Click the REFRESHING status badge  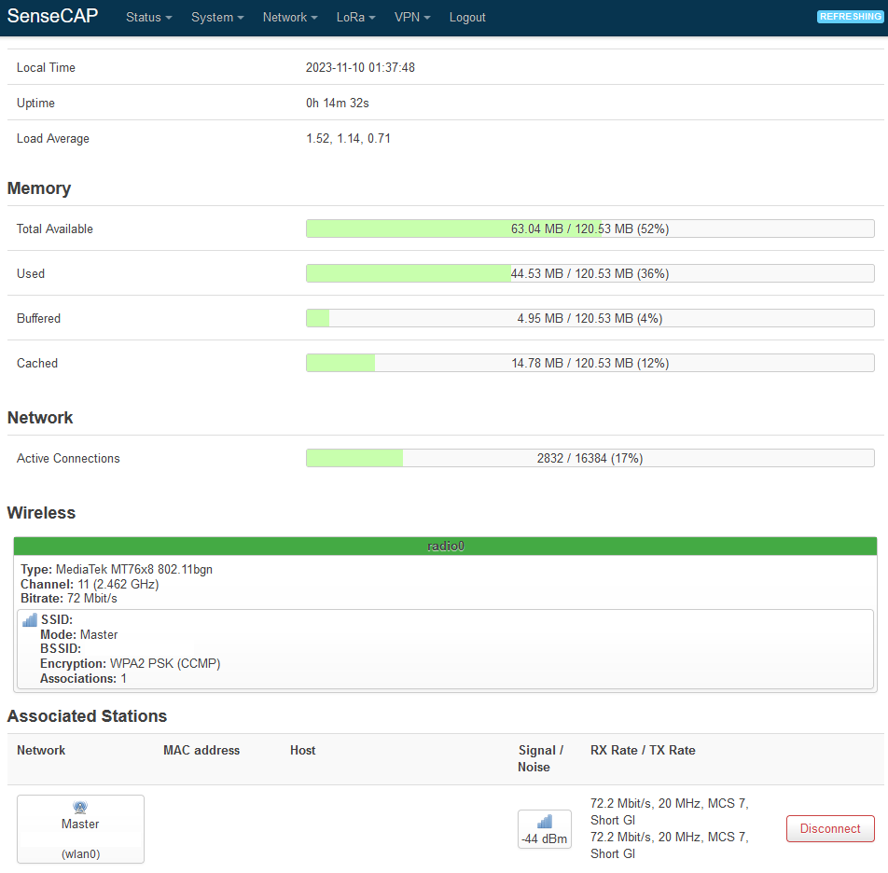point(850,17)
